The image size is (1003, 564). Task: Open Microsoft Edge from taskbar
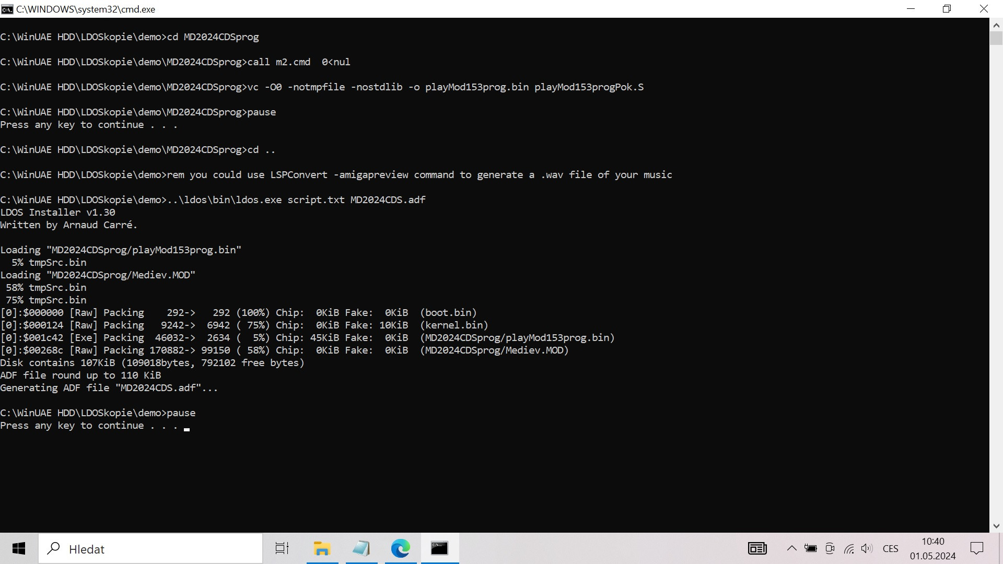point(400,548)
